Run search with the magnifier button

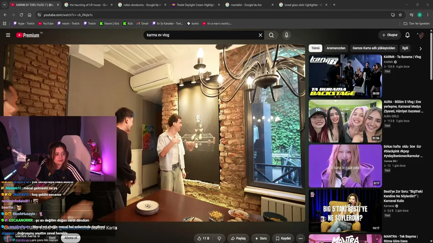tap(271, 35)
